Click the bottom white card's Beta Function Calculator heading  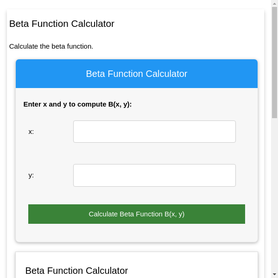click(76, 271)
